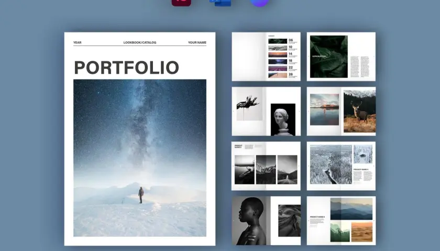Click contents entry number 22

click(x=291, y=67)
